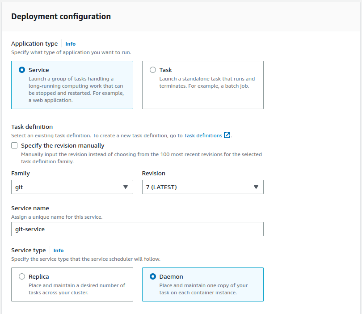Open Info link beside Application type
This screenshot has height=314, width=362.
(70, 44)
